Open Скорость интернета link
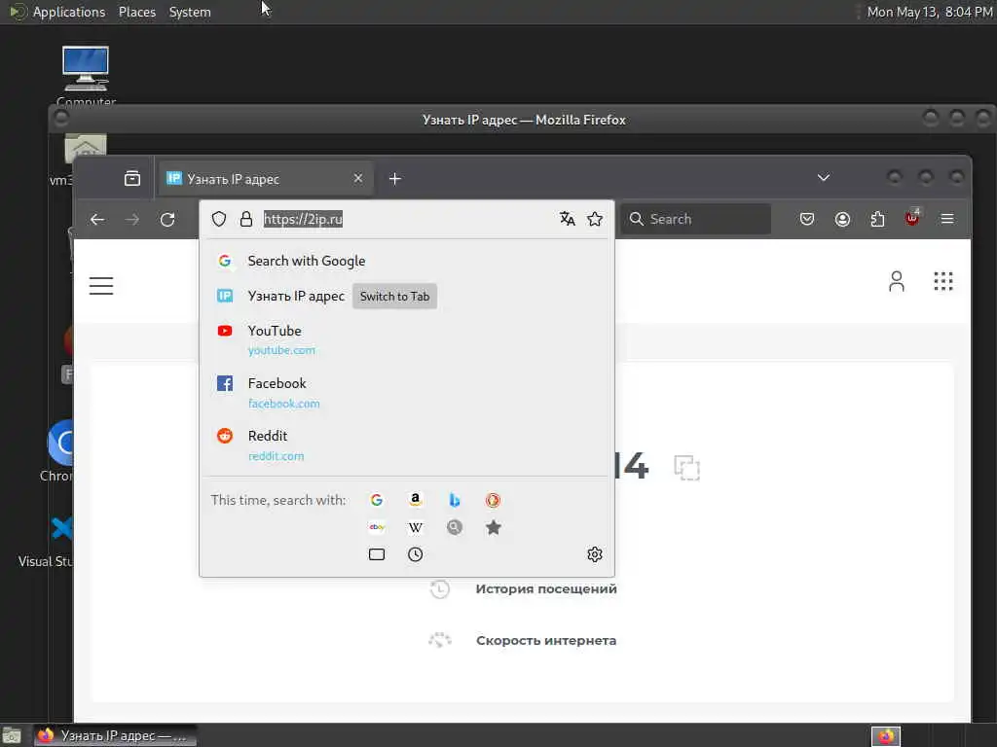This screenshot has height=747, width=997. coord(546,640)
